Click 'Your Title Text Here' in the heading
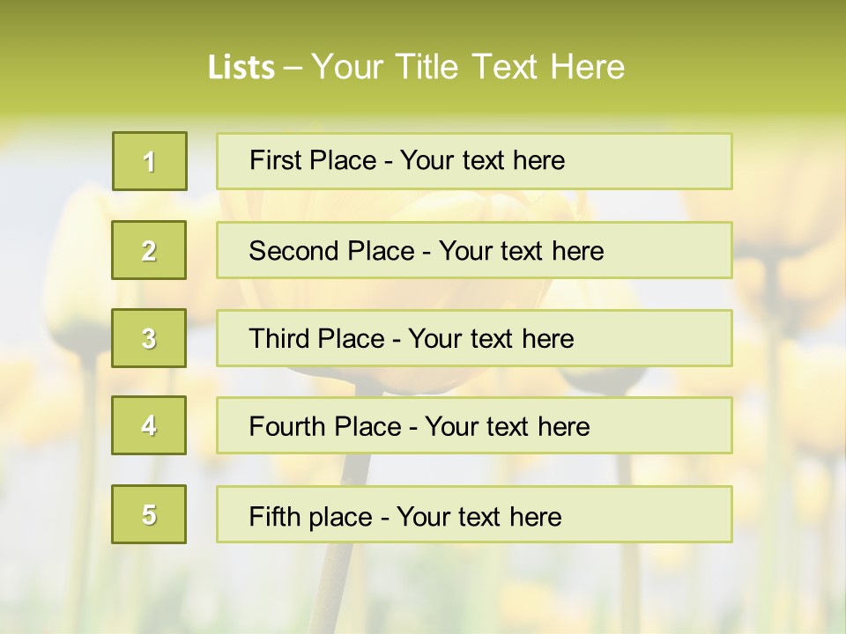The width and height of the screenshot is (846, 634). (x=468, y=67)
